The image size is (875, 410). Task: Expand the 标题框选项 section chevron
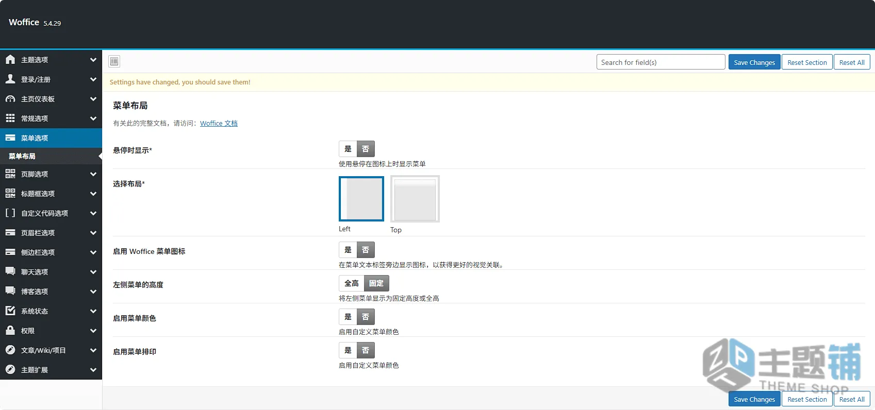tap(93, 194)
